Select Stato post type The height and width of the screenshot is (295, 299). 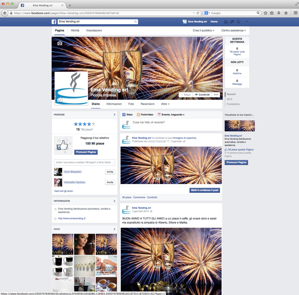tap(127, 115)
